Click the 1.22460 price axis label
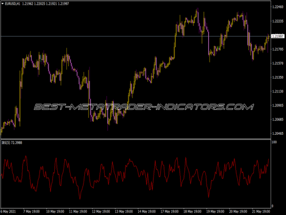The image size is (286, 215). [277, 8]
